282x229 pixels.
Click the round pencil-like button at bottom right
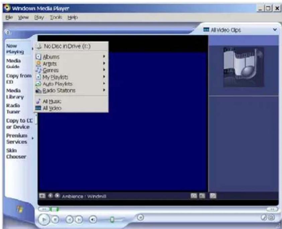point(264,218)
